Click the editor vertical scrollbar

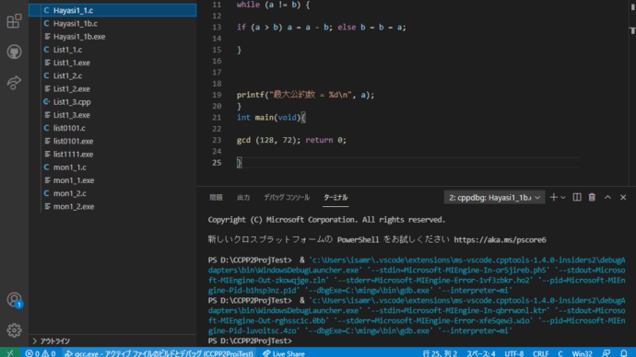pyautogui.click(x=632, y=93)
